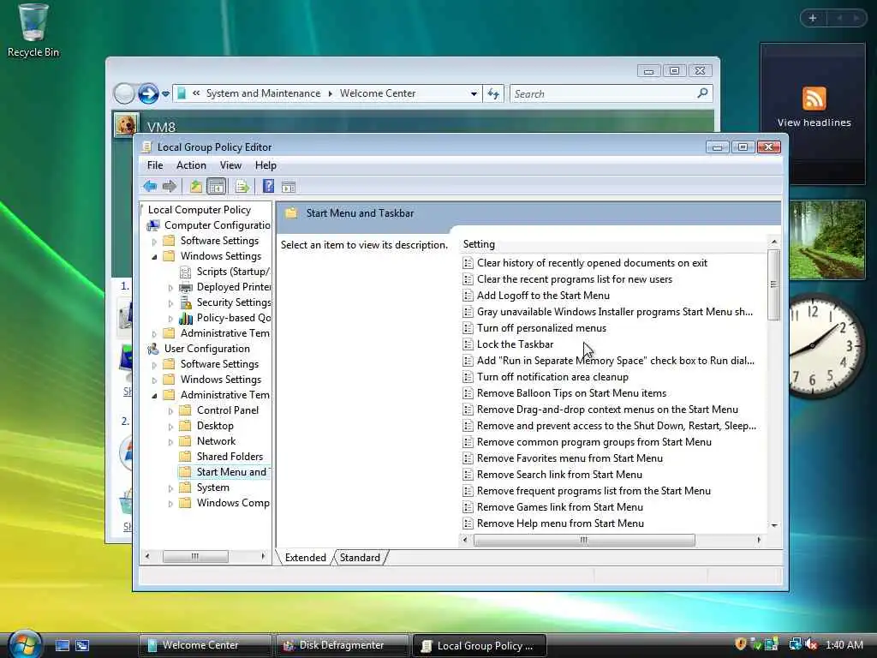The height and width of the screenshot is (658, 877).
Task: Click Disk Defragmenter taskbar button
Action: (x=342, y=645)
